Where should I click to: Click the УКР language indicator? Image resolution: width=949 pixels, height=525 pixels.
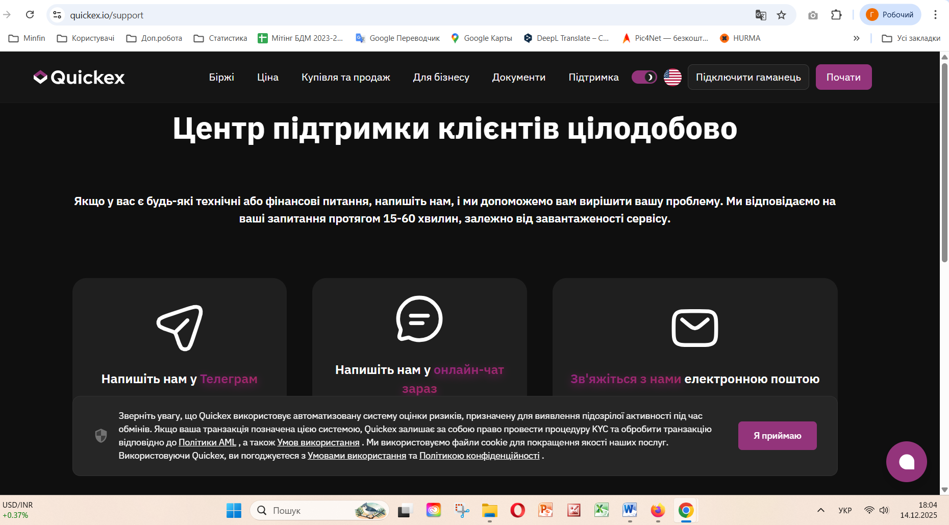tap(845, 510)
